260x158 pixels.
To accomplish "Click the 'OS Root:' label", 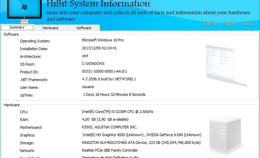I will coord(27,64).
